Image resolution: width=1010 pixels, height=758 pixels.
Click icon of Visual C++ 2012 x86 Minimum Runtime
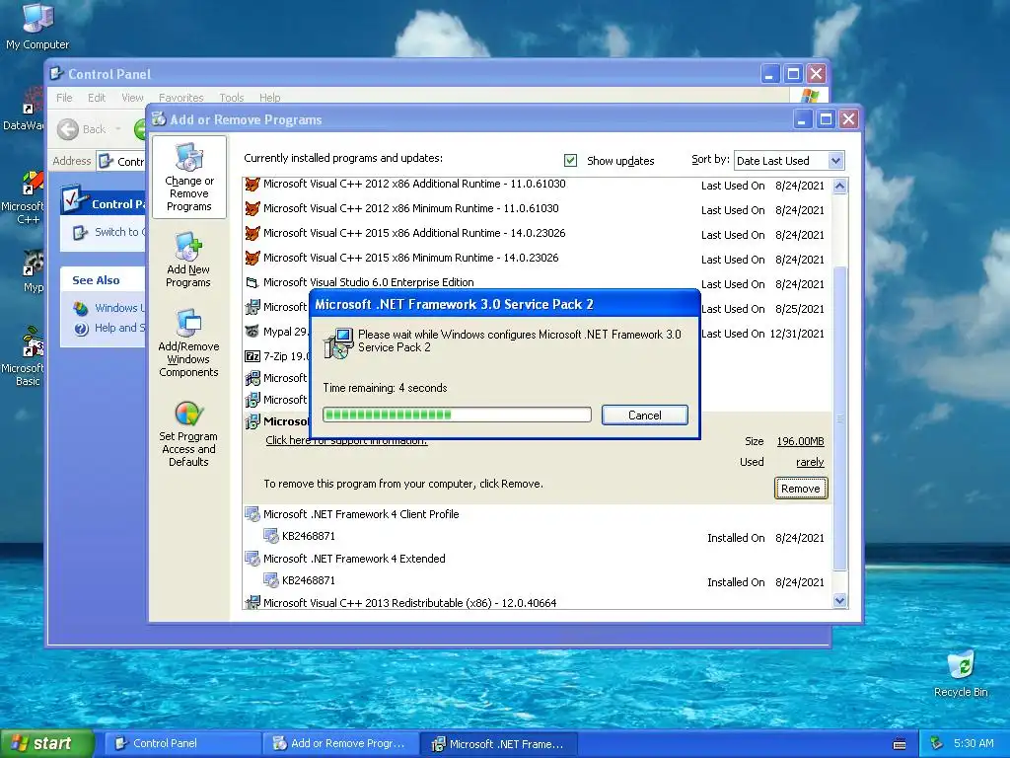pyautogui.click(x=252, y=209)
